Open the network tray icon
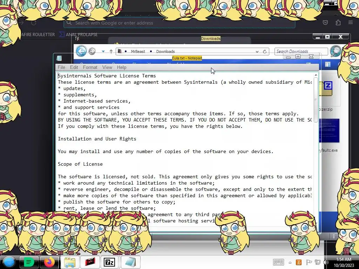 coord(318,262)
